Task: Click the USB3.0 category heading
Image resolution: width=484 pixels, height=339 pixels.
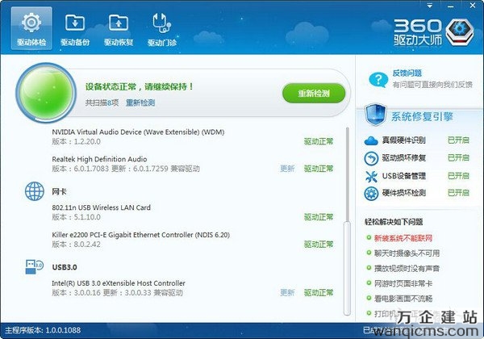Action: point(65,267)
